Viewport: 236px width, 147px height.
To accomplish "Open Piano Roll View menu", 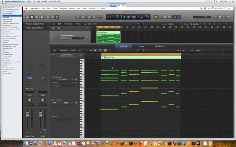I will coord(73,51).
